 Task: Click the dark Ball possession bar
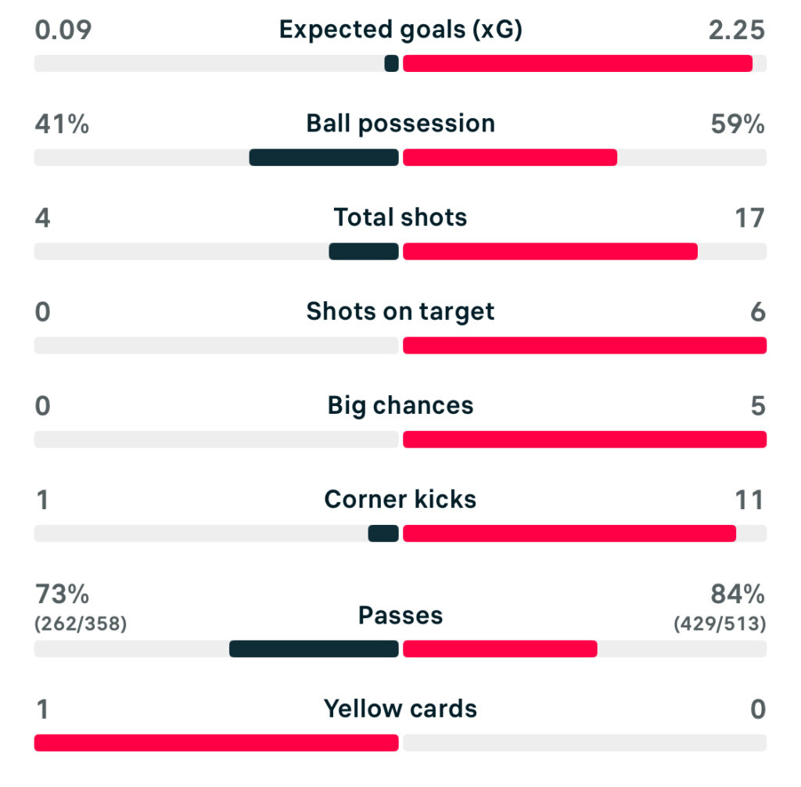click(324, 157)
